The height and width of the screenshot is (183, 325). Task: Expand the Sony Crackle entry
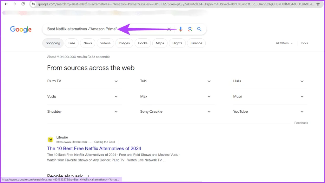click(209, 112)
